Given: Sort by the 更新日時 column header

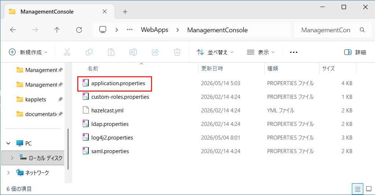Looking at the screenshot, I should point(212,69).
